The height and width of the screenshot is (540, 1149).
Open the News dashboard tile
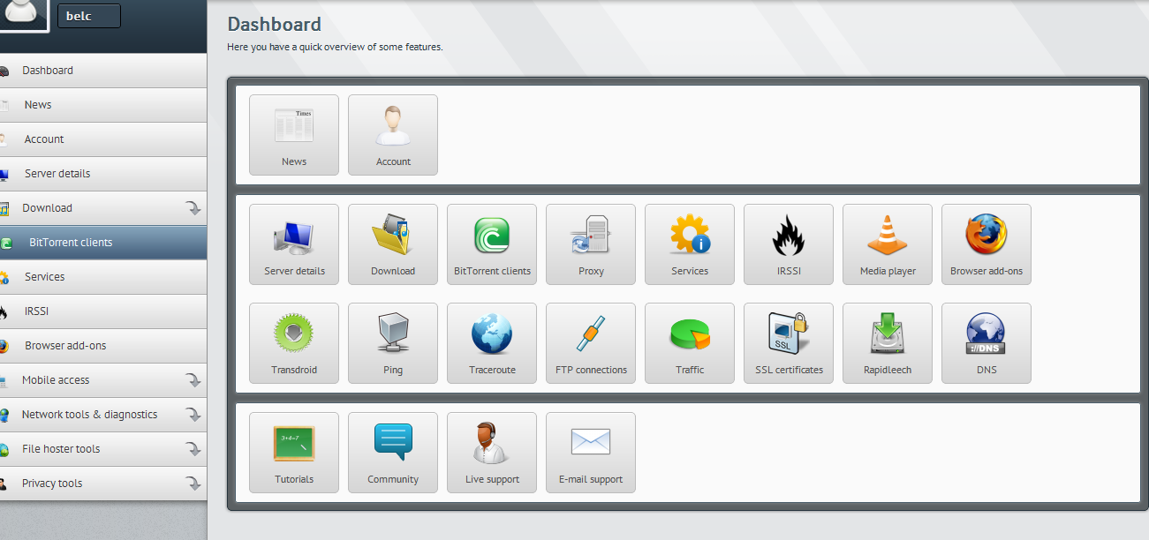coord(294,135)
